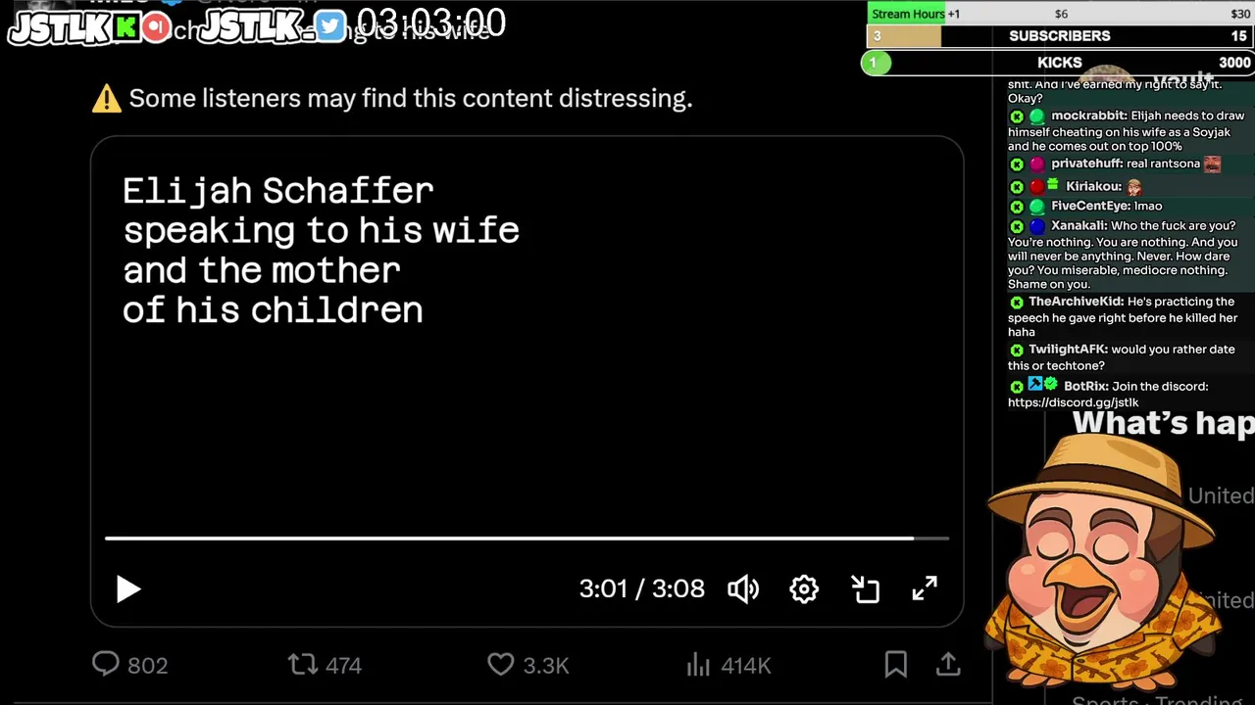Open video in picture-in-picture mode
The width and height of the screenshot is (1255, 705).
865,588
